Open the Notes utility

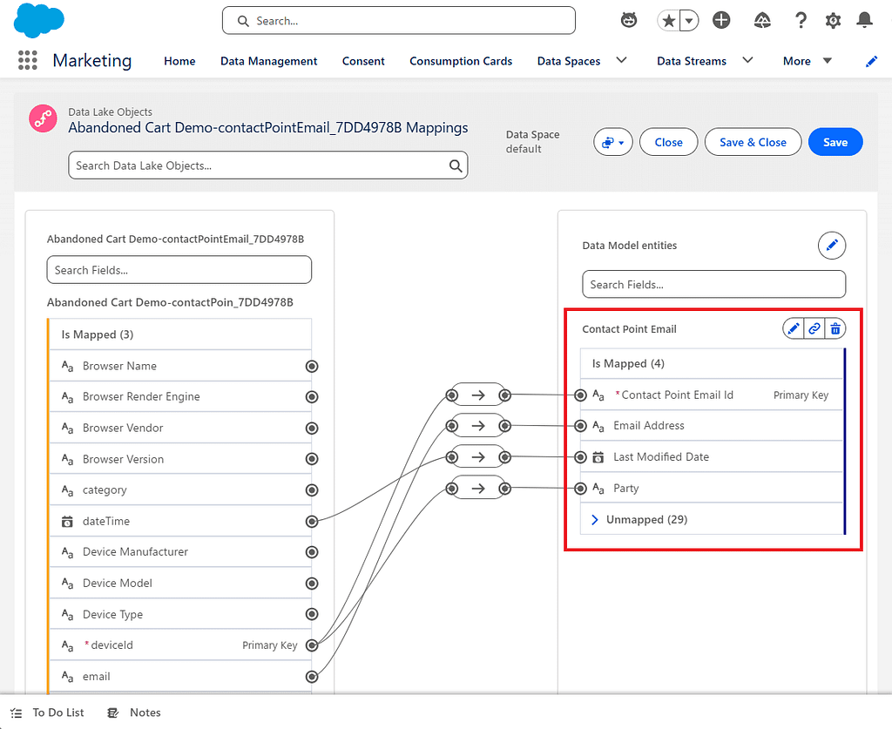click(134, 712)
